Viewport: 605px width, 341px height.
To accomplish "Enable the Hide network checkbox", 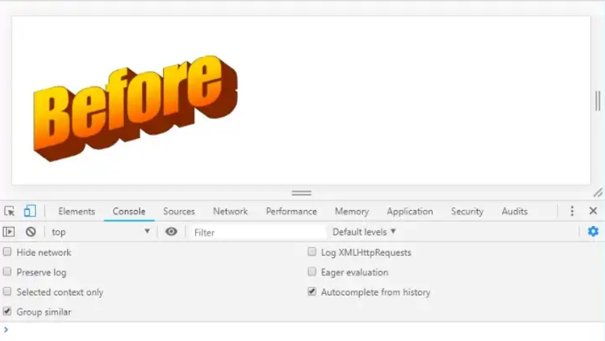I will [x=8, y=252].
